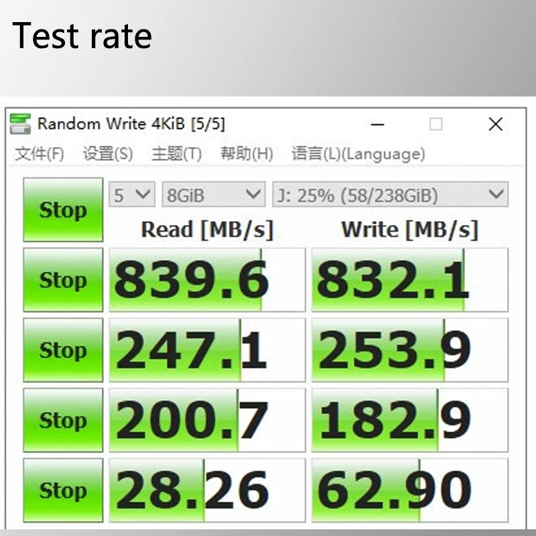Image resolution: width=536 pixels, height=536 pixels.
Task: Open the 帮助(H) menu
Action: click(247, 153)
